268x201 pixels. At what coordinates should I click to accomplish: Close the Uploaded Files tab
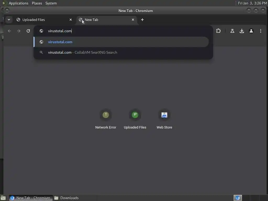click(x=71, y=20)
